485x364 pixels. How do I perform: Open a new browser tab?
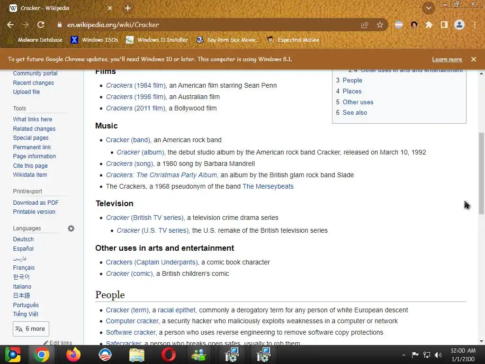click(128, 8)
